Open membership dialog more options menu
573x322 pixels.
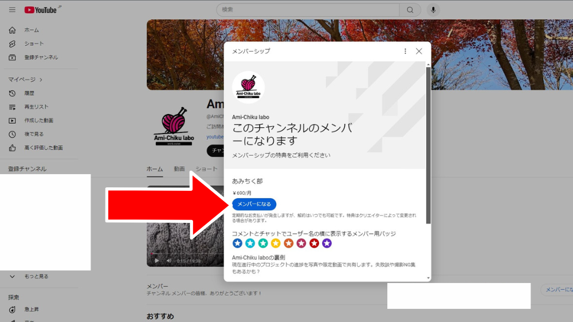[x=405, y=51]
